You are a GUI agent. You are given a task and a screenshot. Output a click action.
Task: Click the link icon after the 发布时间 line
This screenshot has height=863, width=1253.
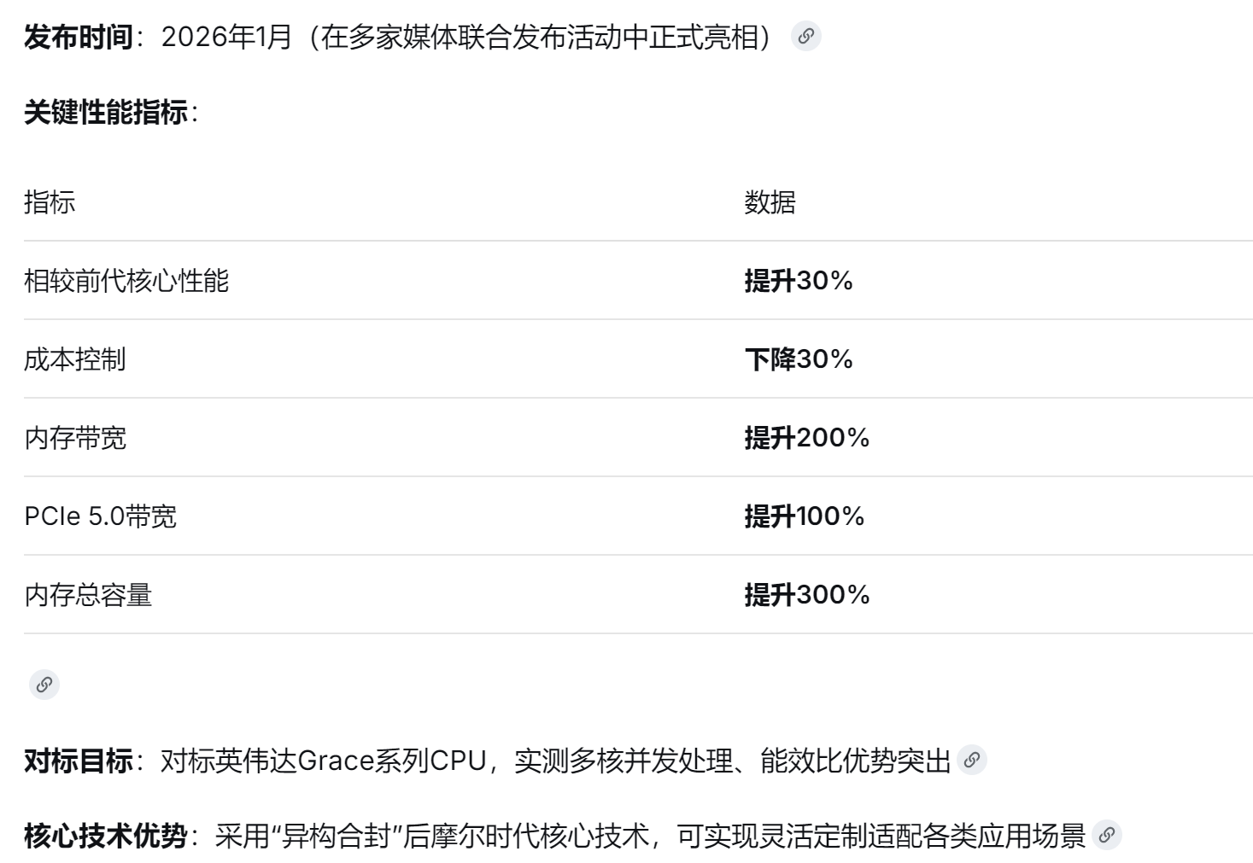pos(805,37)
